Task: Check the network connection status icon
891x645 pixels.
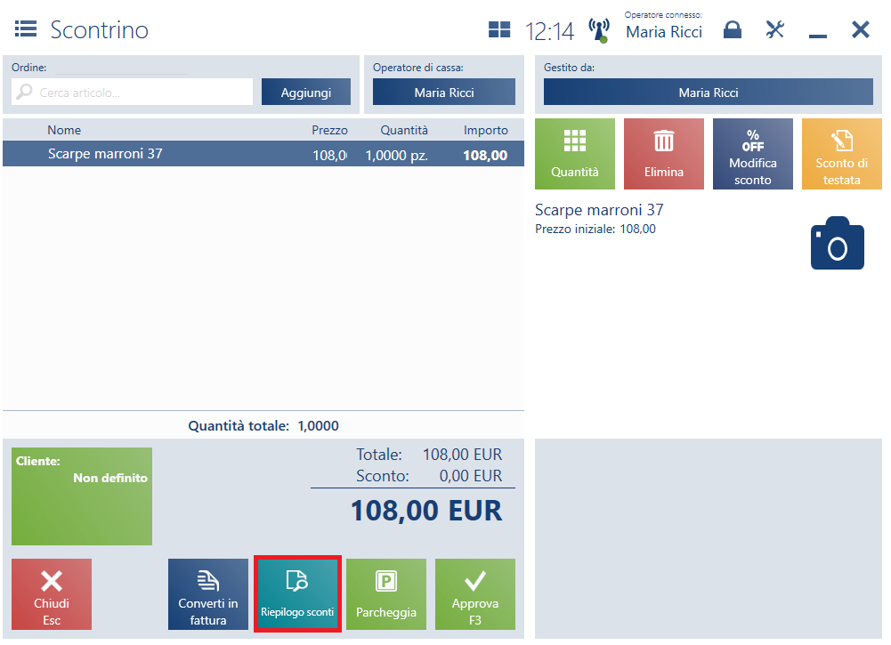Action: 599,30
